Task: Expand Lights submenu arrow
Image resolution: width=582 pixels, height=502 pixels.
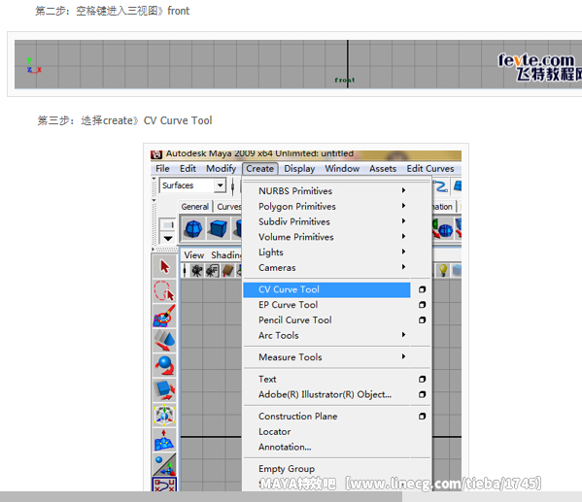Action: pos(404,251)
